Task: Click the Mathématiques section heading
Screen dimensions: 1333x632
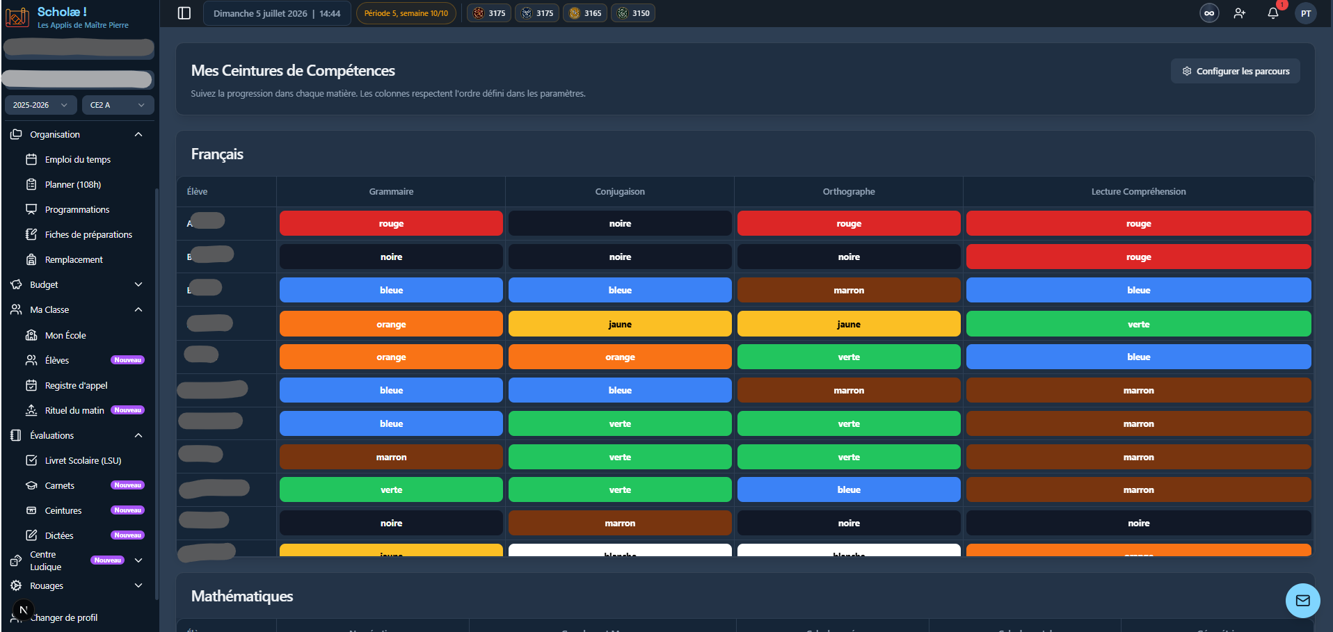Action: coord(242,596)
